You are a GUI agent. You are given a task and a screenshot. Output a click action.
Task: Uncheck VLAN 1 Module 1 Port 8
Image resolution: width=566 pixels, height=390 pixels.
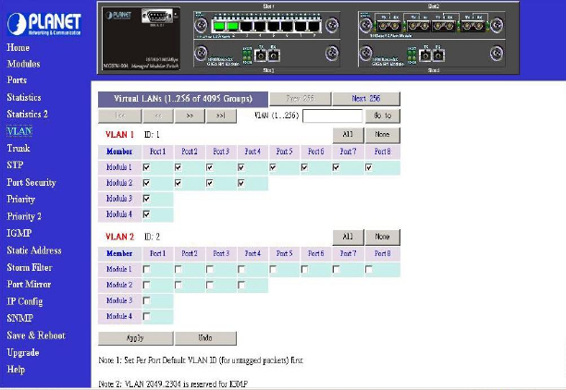click(369, 167)
